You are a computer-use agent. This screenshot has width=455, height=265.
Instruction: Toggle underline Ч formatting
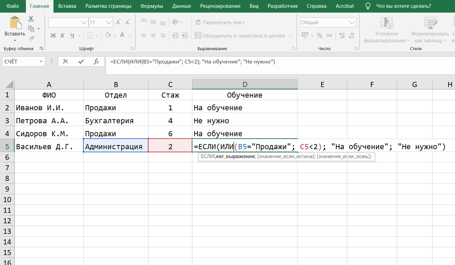72,36
